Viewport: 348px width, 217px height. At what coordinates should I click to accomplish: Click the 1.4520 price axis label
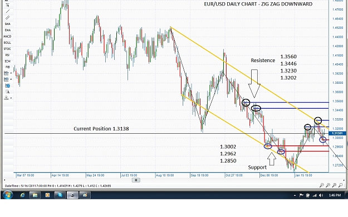coord(338,28)
